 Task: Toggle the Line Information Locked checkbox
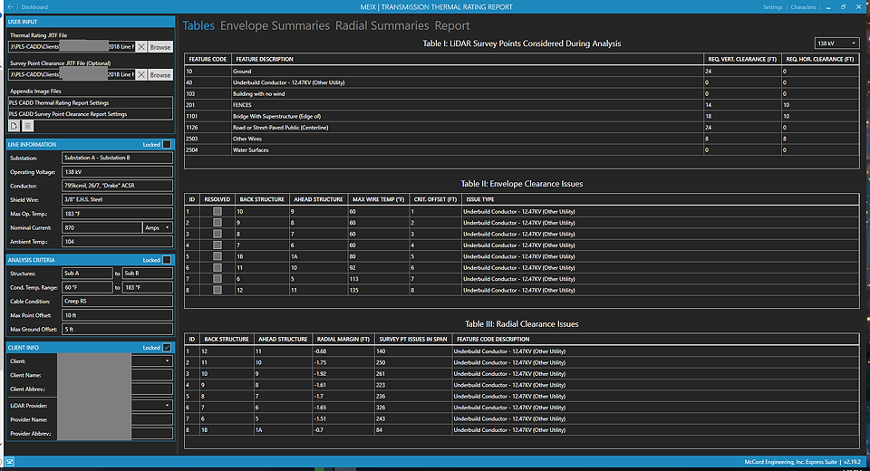(x=167, y=144)
